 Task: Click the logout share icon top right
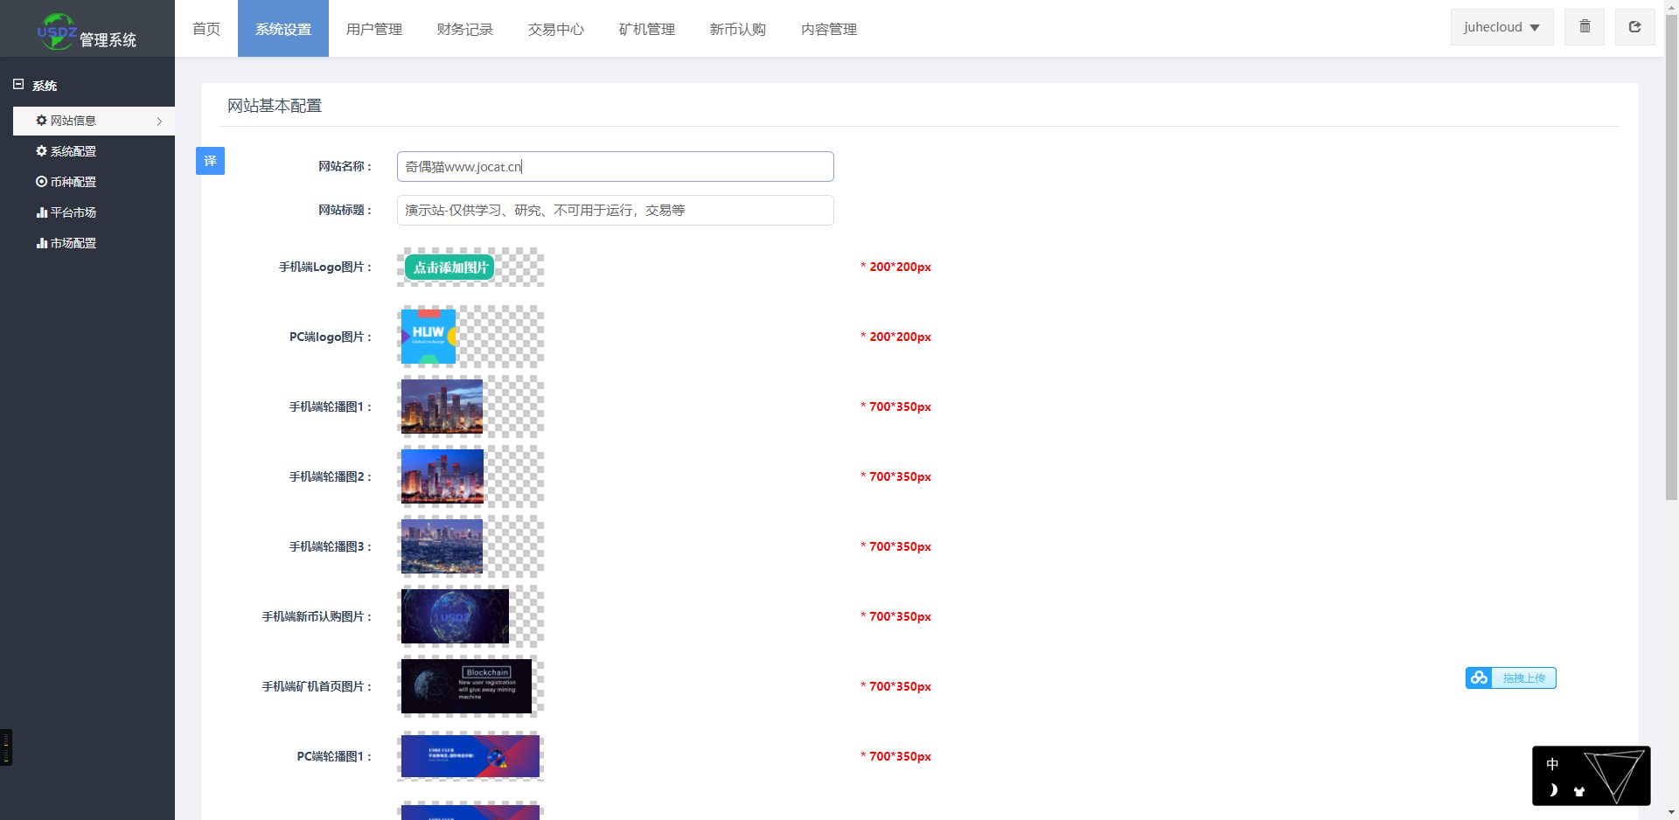point(1634,27)
